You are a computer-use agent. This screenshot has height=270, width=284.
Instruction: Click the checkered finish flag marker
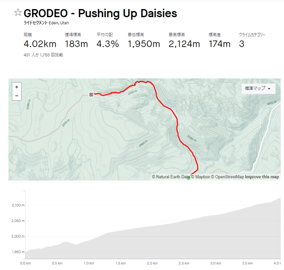coord(91,94)
